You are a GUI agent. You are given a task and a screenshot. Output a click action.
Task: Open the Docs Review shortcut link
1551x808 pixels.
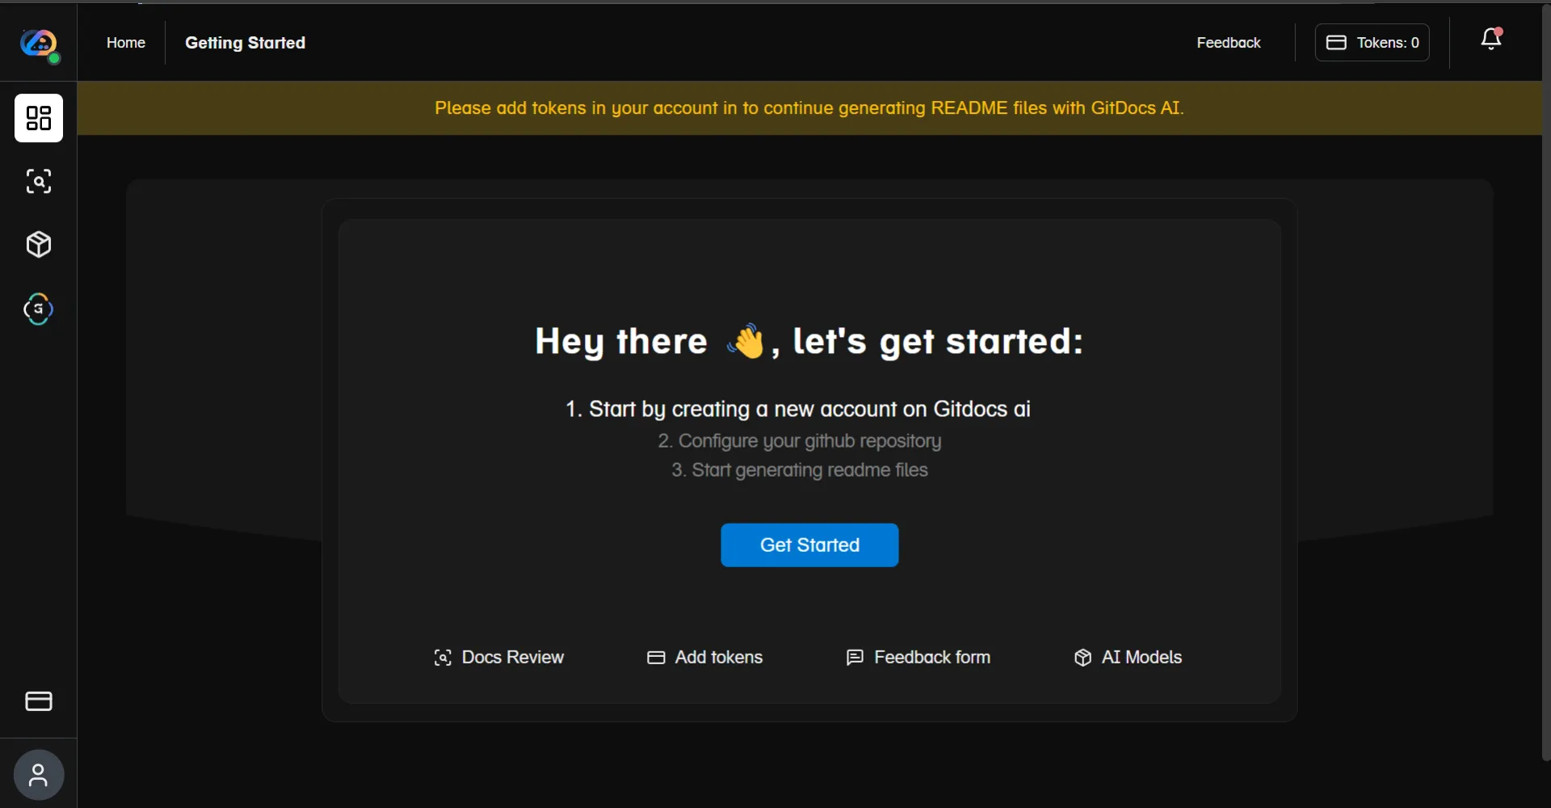point(498,658)
